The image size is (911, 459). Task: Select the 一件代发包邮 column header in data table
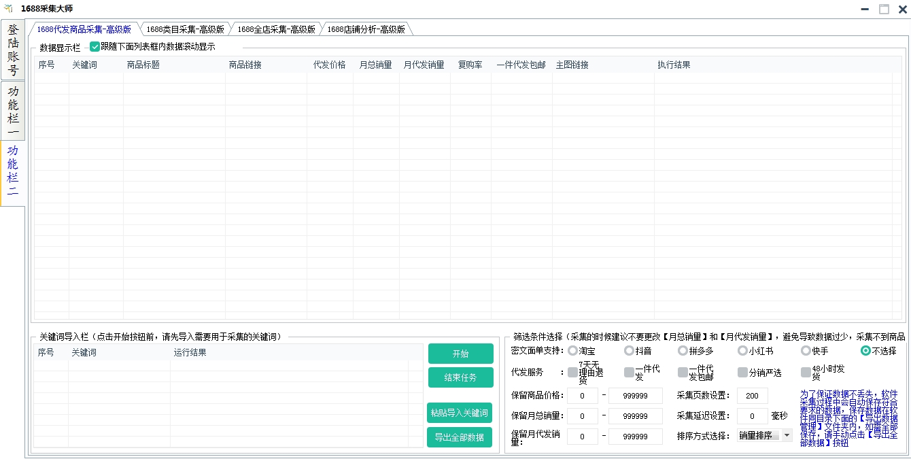click(521, 65)
